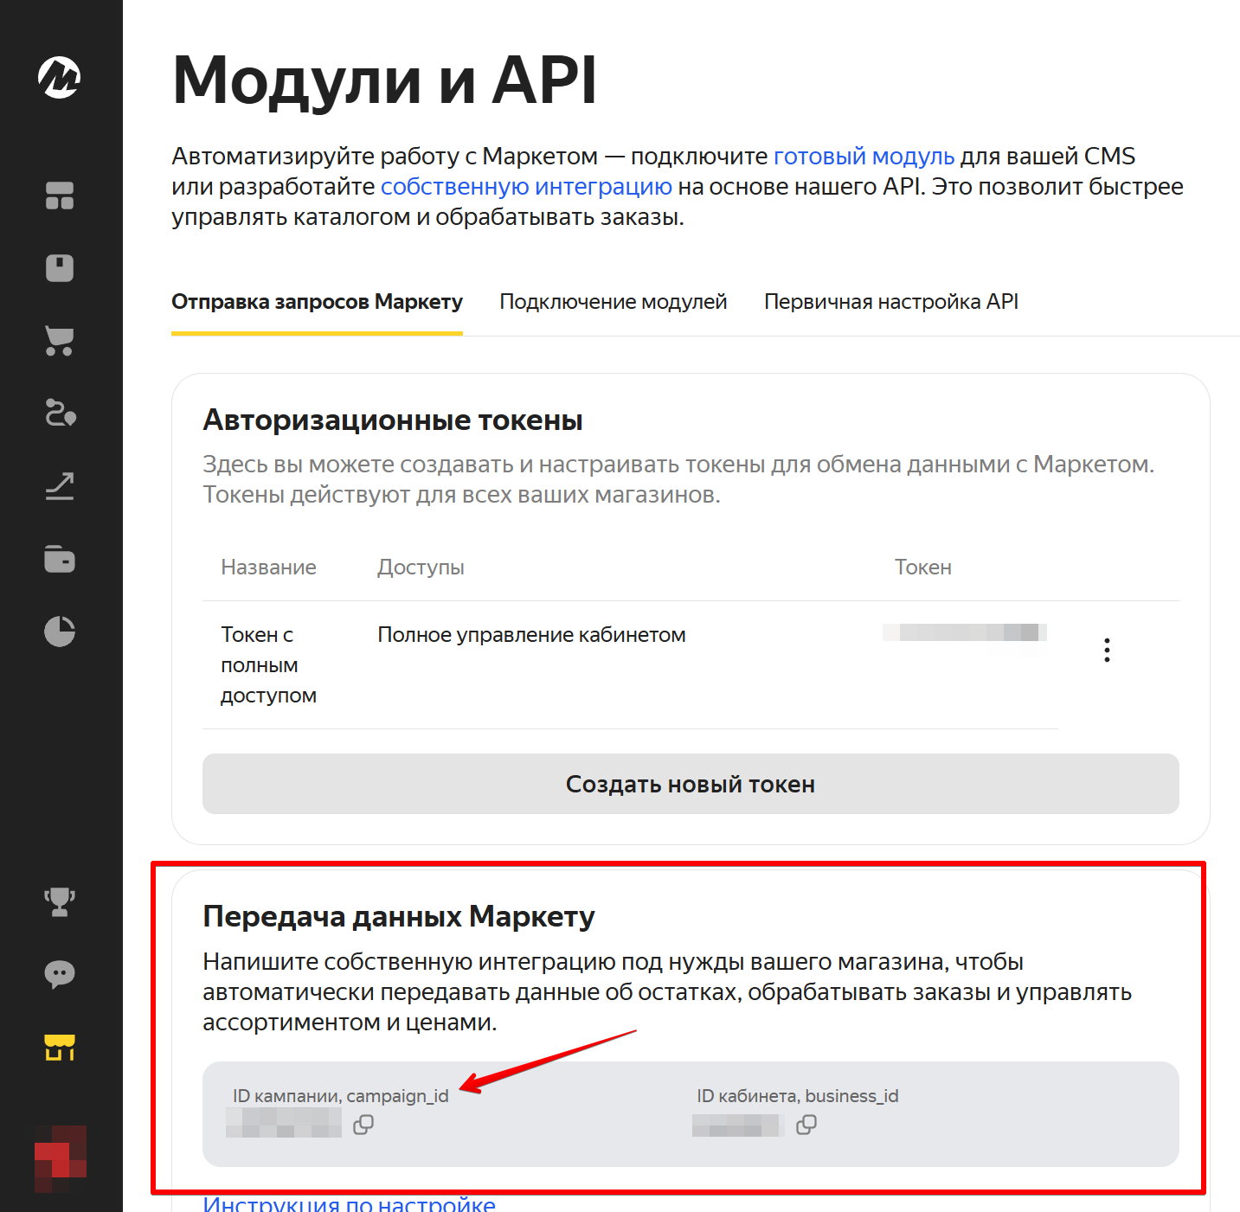Image resolution: width=1240 pixels, height=1212 pixels.
Task: Click the Доступы column header
Action: point(421,568)
